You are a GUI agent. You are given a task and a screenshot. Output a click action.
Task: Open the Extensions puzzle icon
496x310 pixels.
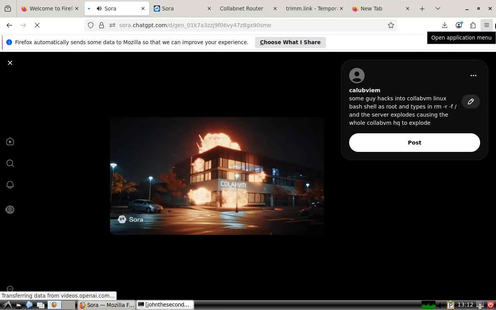[473, 25]
